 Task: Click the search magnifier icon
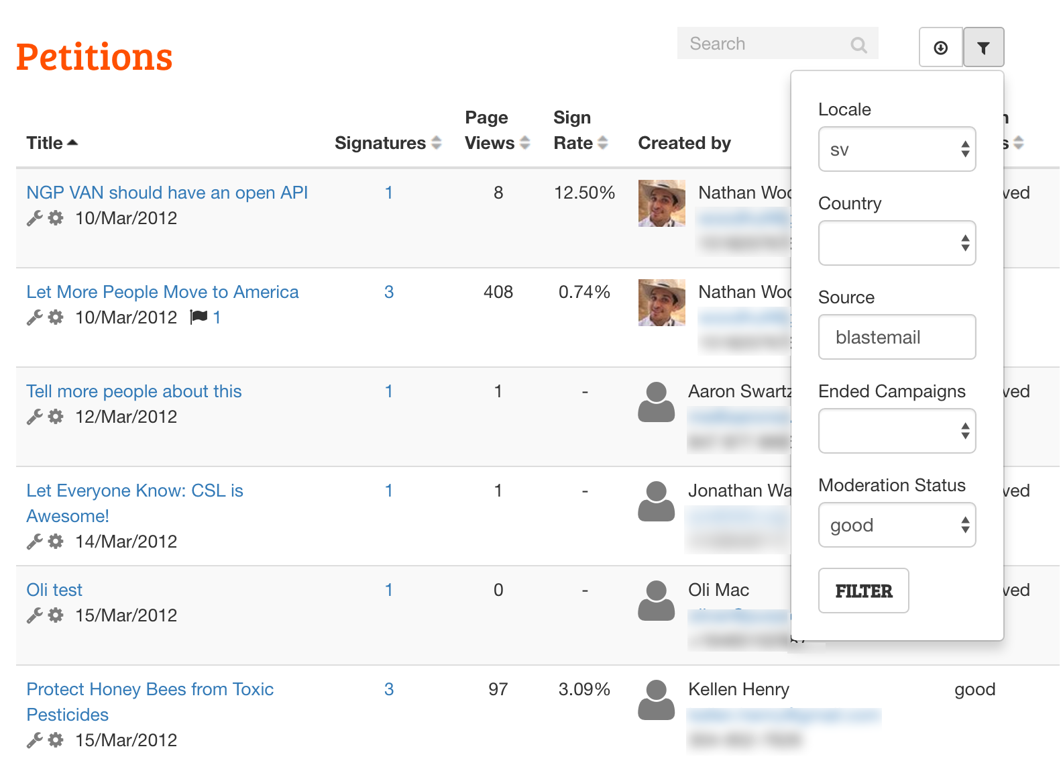(858, 44)
